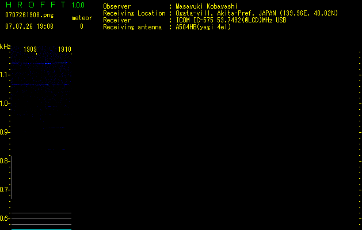The width and height of the screenshot is (362, 230).
Task: Click the 1910 time axis marker
Action: (64, 49)
